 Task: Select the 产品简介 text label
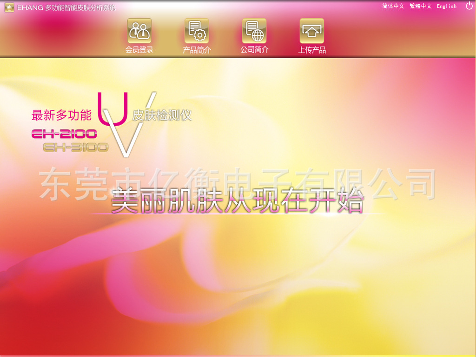pos(197,50)
